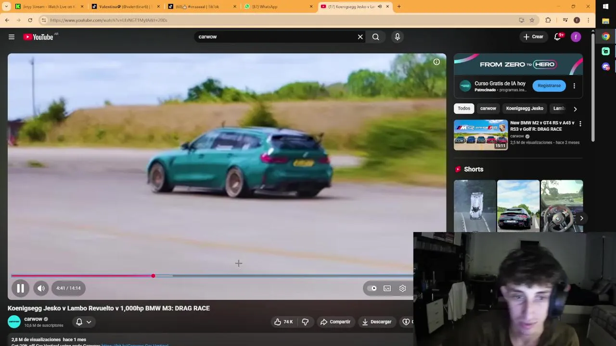The width and height of the screenshot is (616, 346).
Task: Open the YouTube hamburger guide menu
Action: click(12, 37)
